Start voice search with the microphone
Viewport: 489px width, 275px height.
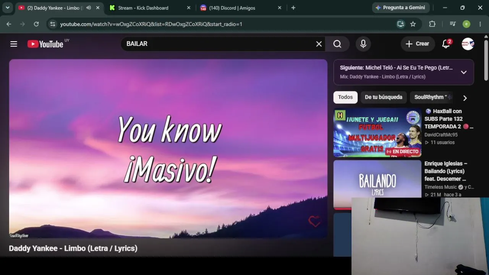363,44
